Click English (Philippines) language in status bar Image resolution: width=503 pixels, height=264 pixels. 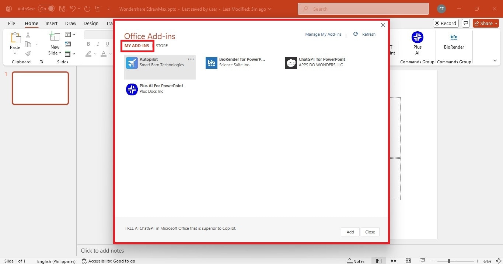pyautogui.click(x=56, y=261)
